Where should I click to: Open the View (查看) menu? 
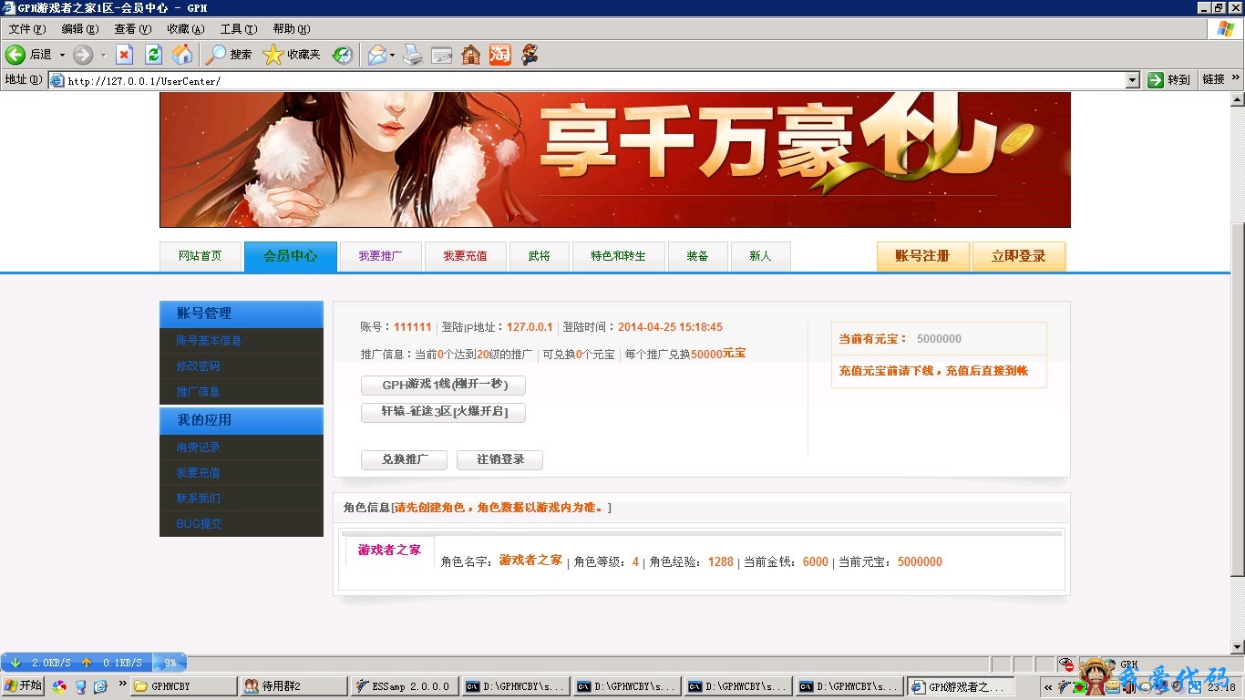pyautogui.click(x=132, y=29)
